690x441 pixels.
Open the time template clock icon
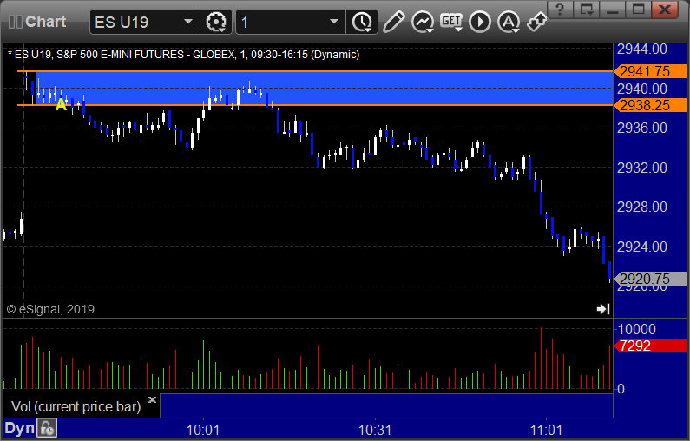pyautogui.click(x=362, y=22)
